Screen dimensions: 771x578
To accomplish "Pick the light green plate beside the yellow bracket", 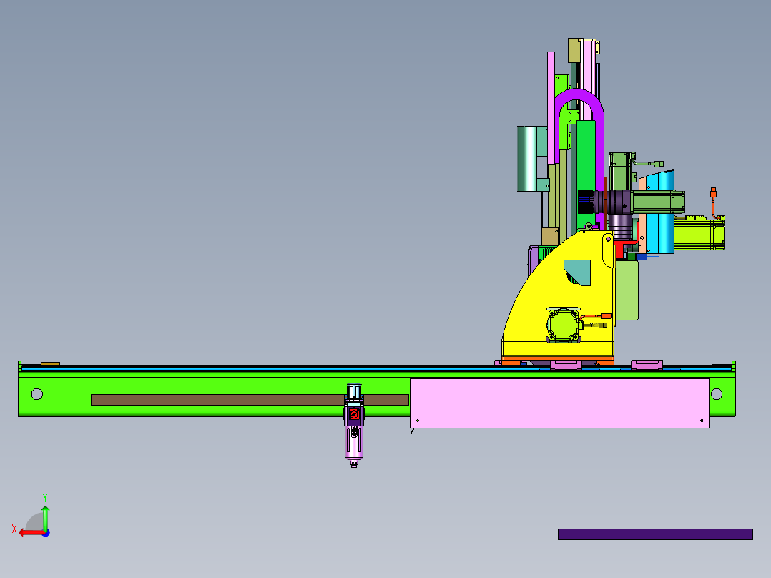I will [627, 290].
